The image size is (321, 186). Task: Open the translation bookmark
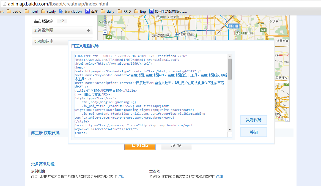pyautogui.click(x=70, y=12)
